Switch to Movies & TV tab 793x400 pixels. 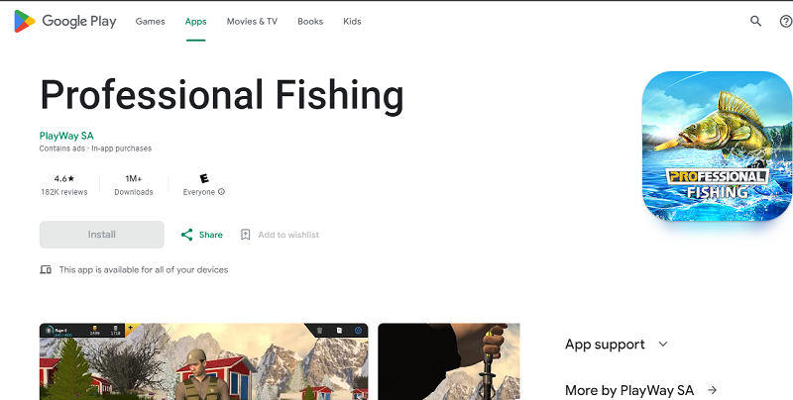[252, 21]
